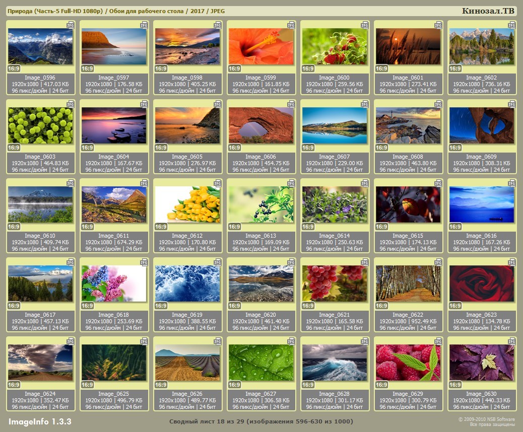Click the JPG icon above Image_0615

pos(438,183)
